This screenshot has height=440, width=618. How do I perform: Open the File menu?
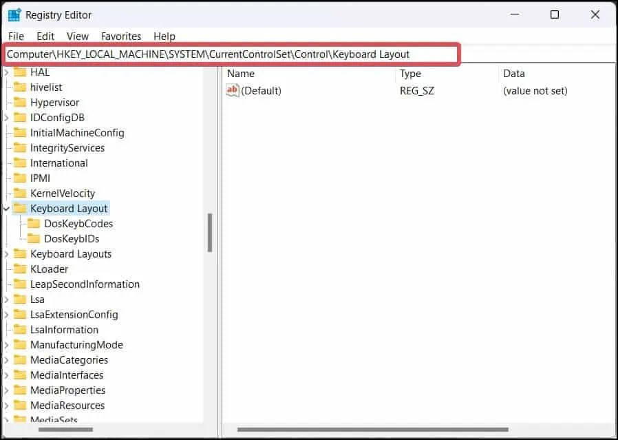[16, 36]
